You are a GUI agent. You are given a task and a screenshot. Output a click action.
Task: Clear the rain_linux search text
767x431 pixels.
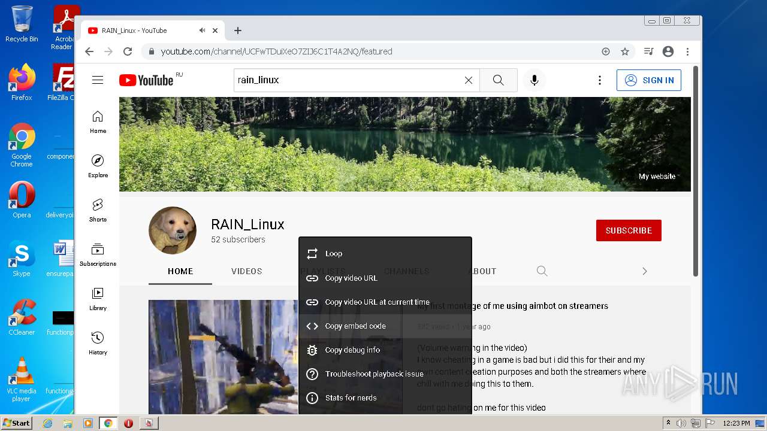pyautogui.click(x=469, y=80)
